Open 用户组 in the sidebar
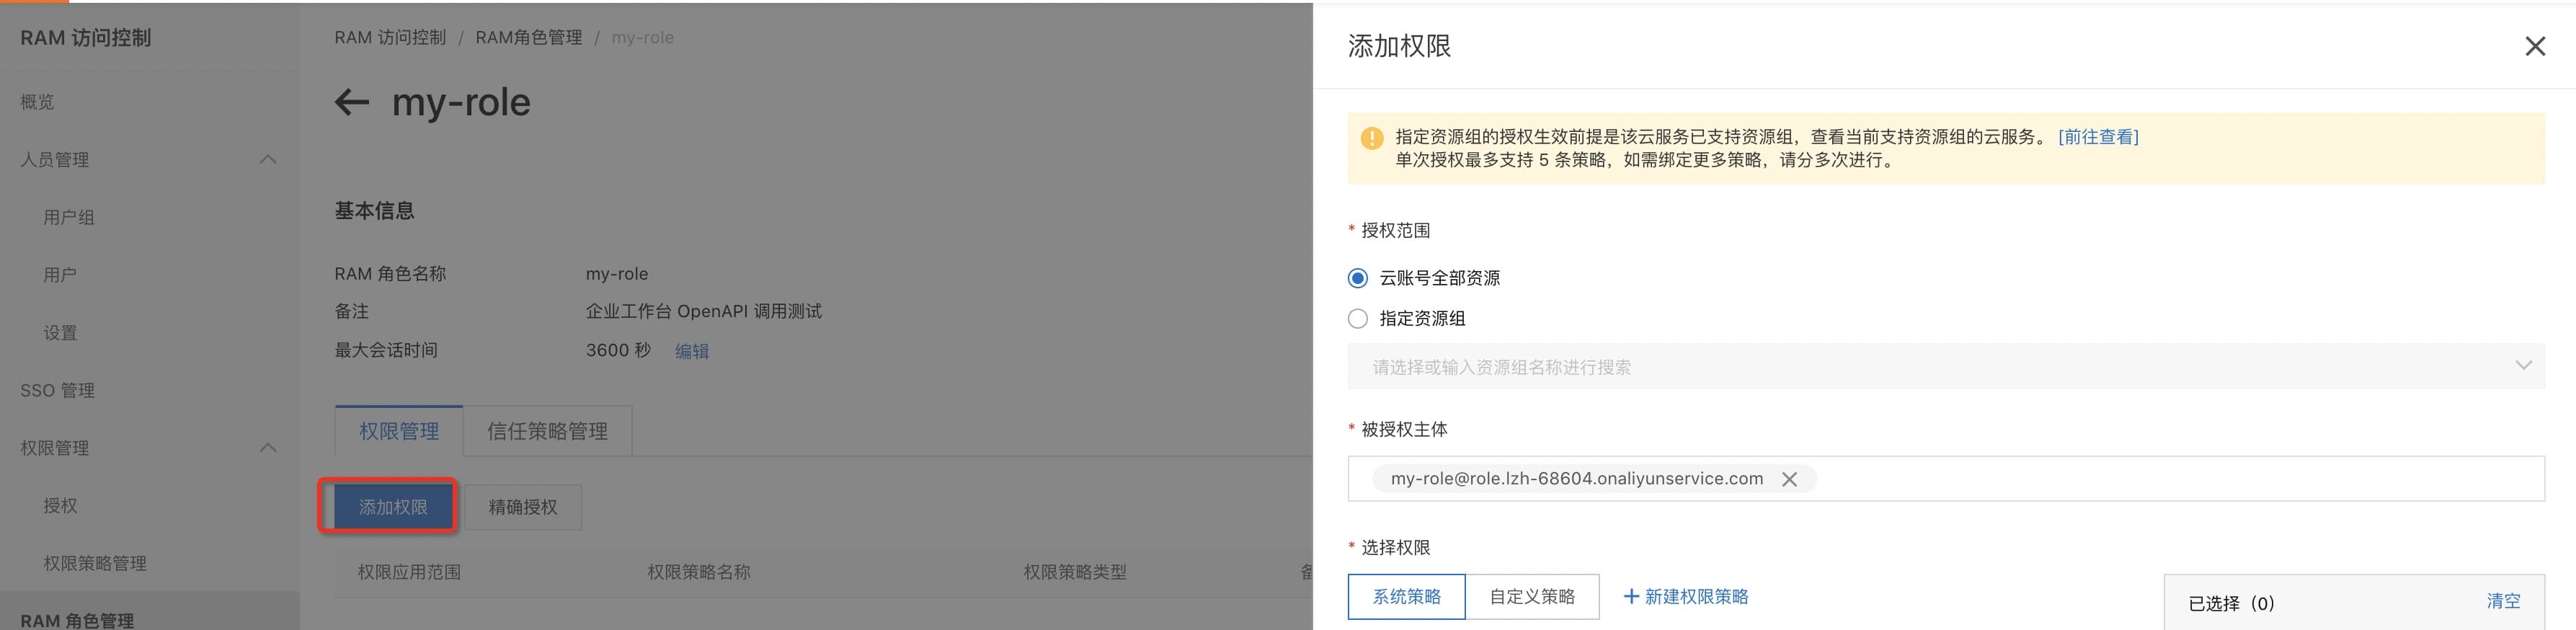 pyautogui.click(x=69, y=217)
